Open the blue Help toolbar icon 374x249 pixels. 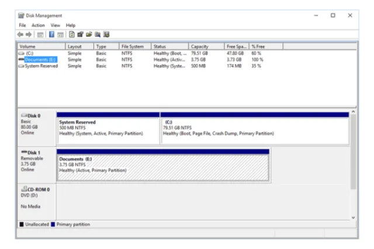(x=51, y=34)
